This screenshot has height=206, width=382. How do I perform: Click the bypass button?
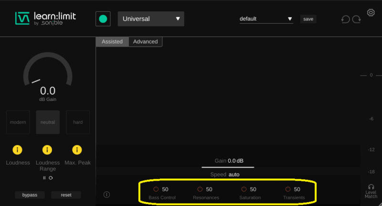point(30,195)
